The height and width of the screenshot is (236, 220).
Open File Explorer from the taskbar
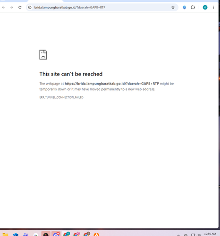[5, 235]
